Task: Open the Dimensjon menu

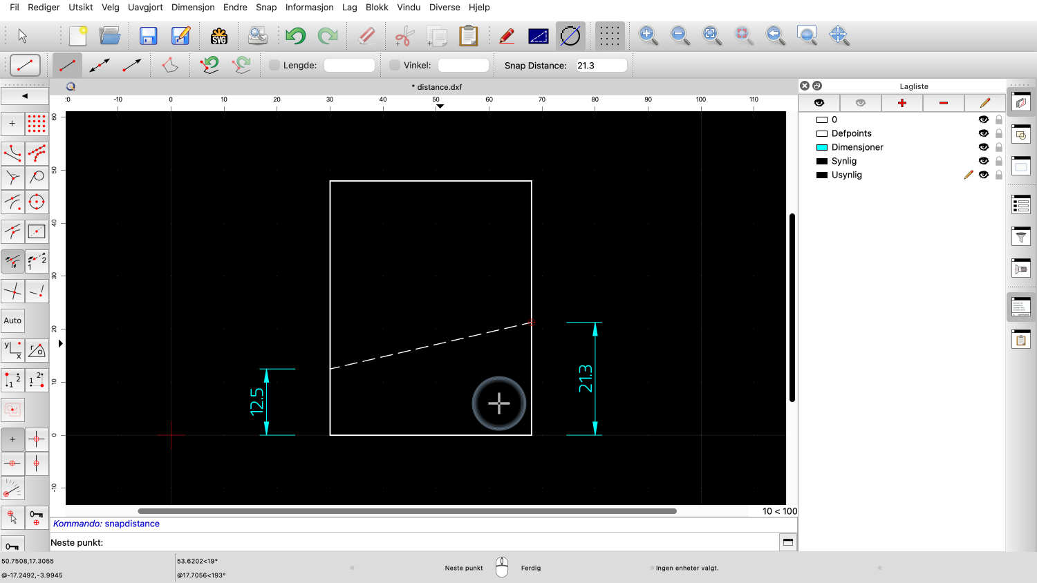Action: pos(193,7)
